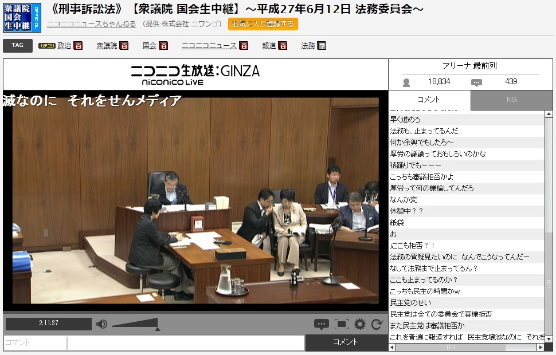The image size is (556, 355).
Task: Open the 百 dictionary icon next to 報道
Action: click(283, 46)
